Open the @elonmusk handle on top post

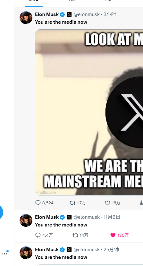87,14
